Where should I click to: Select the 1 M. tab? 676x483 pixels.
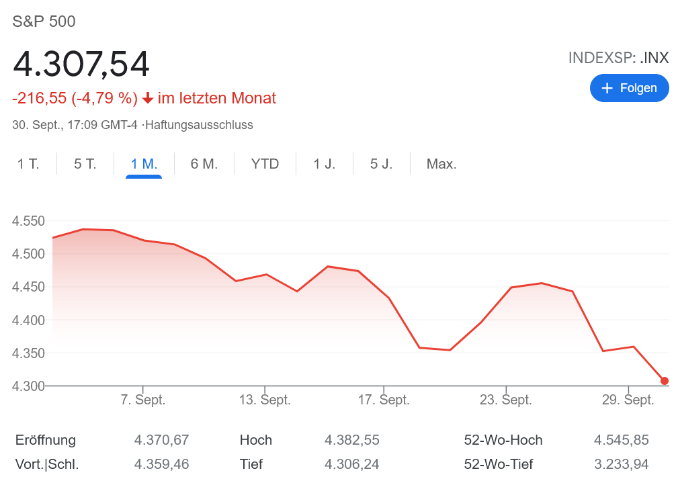(x=144, y=164)
